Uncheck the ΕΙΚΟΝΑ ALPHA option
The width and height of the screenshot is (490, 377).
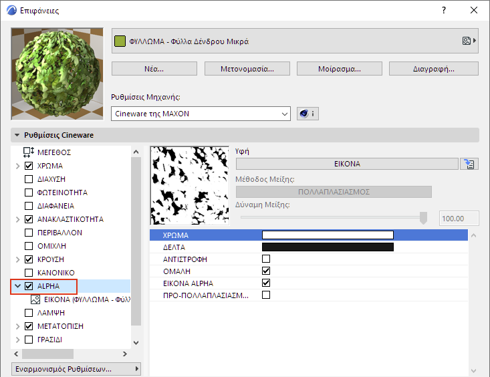[266, 283]
